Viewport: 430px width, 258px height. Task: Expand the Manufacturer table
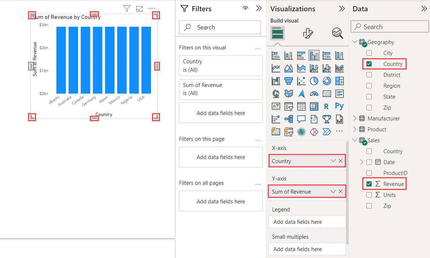click(x=355, y=118)
